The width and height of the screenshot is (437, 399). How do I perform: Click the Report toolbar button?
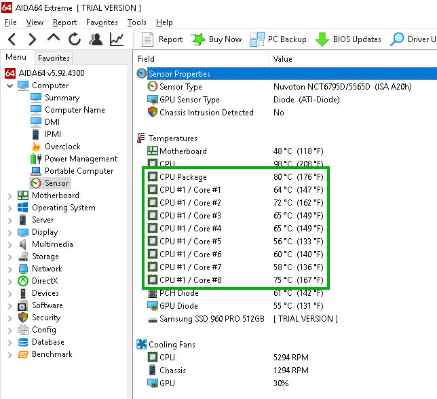[162, 39]
